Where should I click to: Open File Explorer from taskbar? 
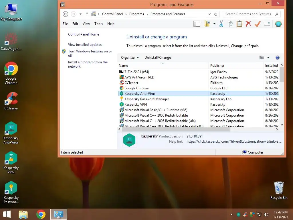23,214
